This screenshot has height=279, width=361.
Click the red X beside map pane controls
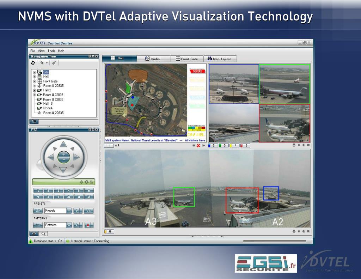tap(198, 145)
